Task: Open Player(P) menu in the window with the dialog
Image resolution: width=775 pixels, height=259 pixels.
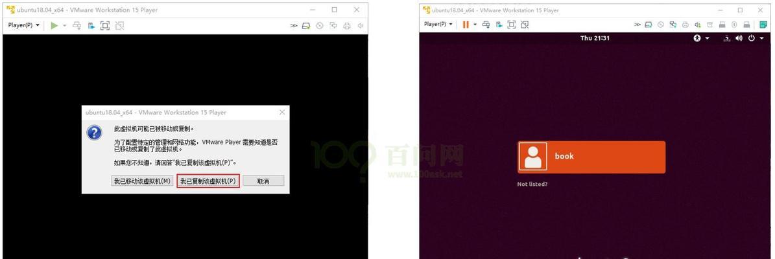Action: point(24,25)
